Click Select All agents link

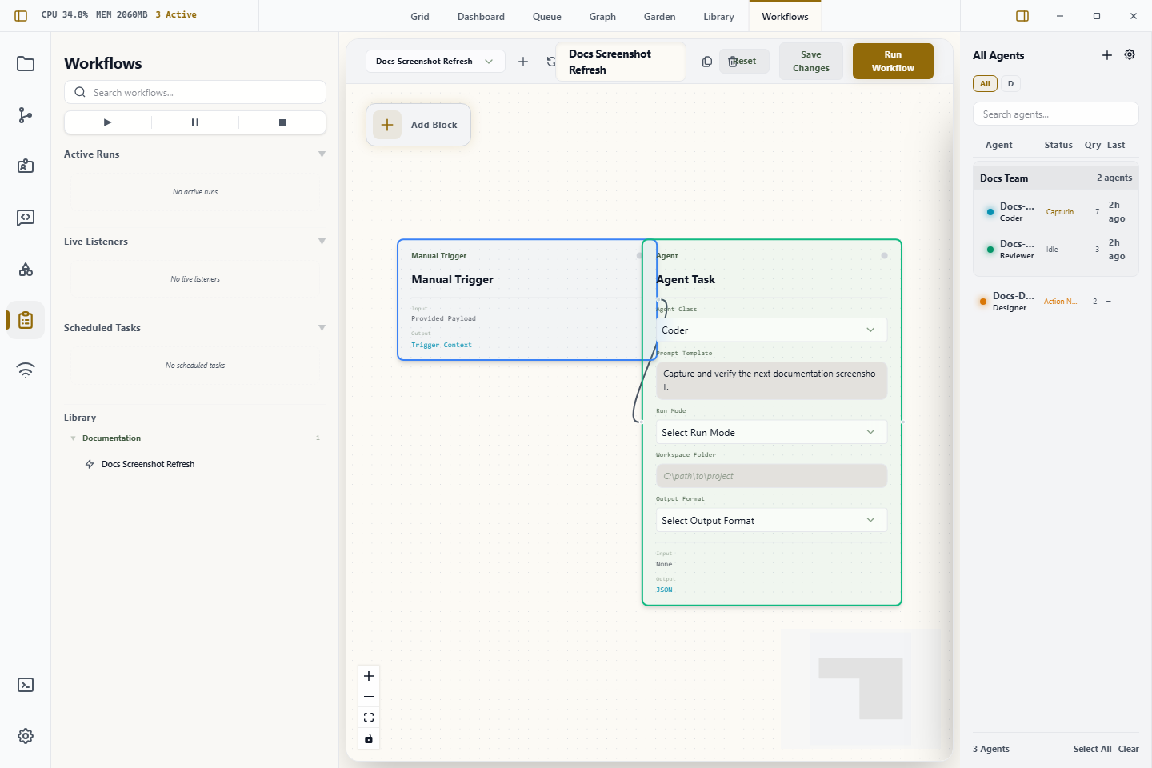click(1092, 750)
